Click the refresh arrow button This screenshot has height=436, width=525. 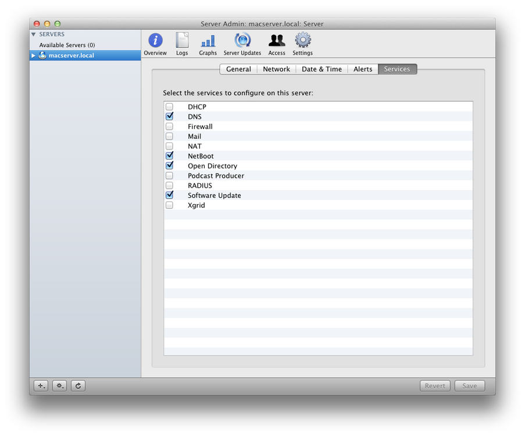pos(78,386)
